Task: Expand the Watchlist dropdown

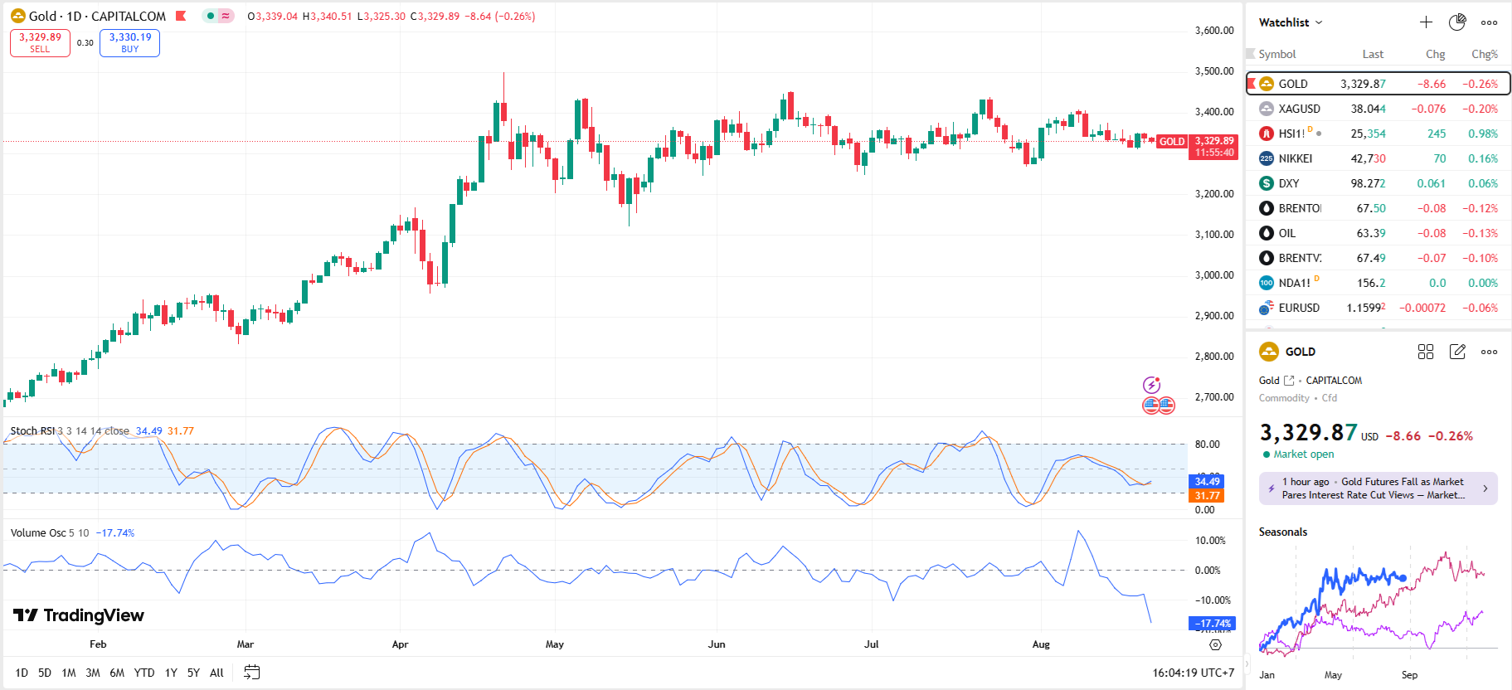Action: click(1291, 22)
